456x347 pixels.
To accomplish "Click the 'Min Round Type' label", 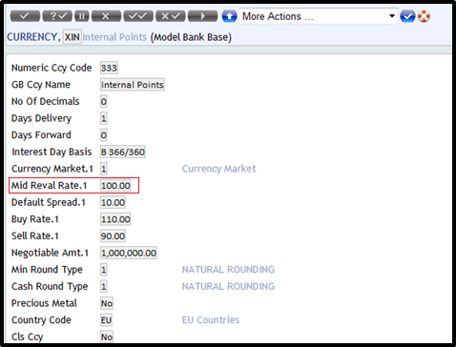I will 47,270.
